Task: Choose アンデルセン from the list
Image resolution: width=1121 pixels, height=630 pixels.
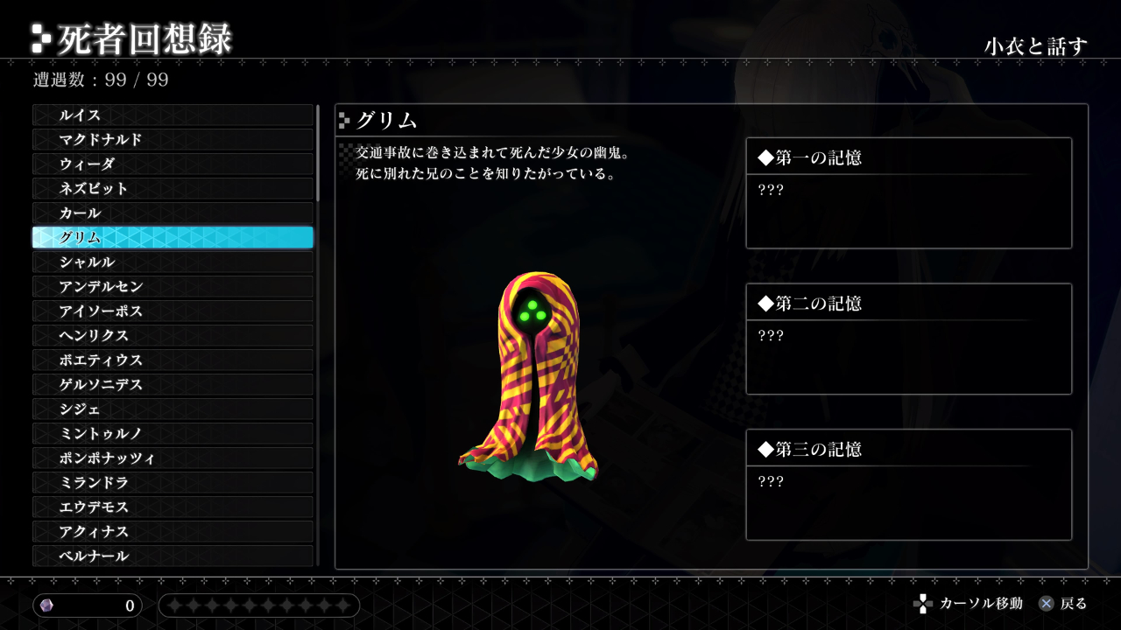Action: coord(173,287)
